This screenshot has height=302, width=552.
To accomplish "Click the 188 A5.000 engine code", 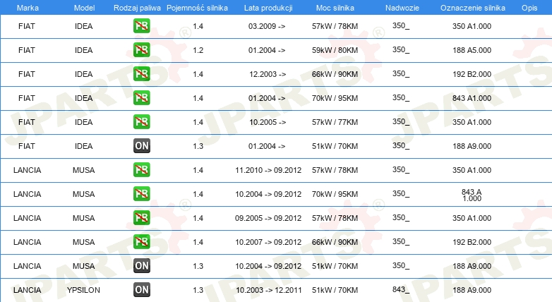I will tap(472, 50).
